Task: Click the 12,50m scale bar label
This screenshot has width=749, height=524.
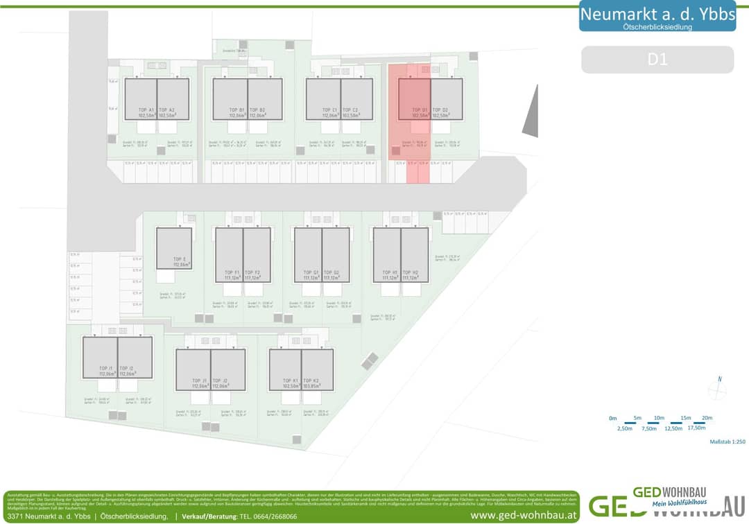Action: pyautogui.click(x=673, y=428)
